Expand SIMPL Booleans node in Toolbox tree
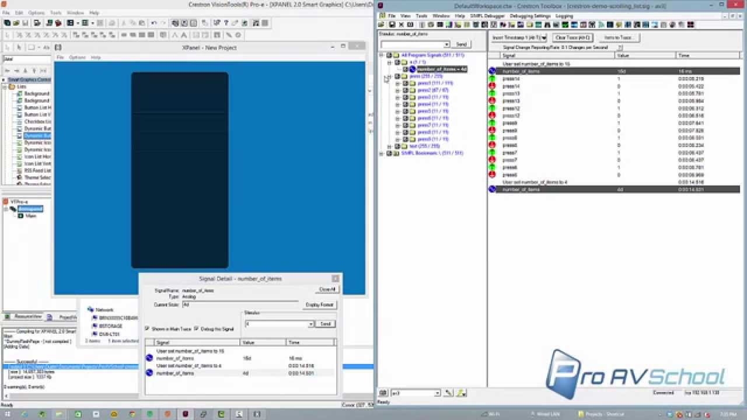The image size is (747, 420). (x=381, y=153)
